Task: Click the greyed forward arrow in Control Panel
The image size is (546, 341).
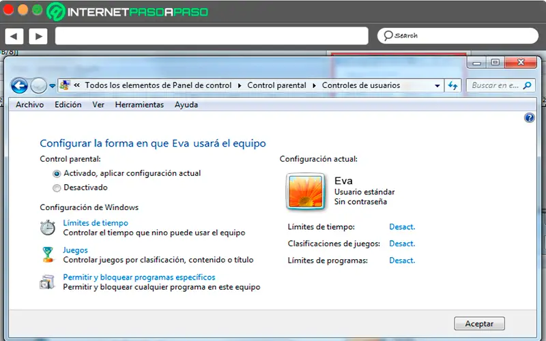Action: point(38,86)
